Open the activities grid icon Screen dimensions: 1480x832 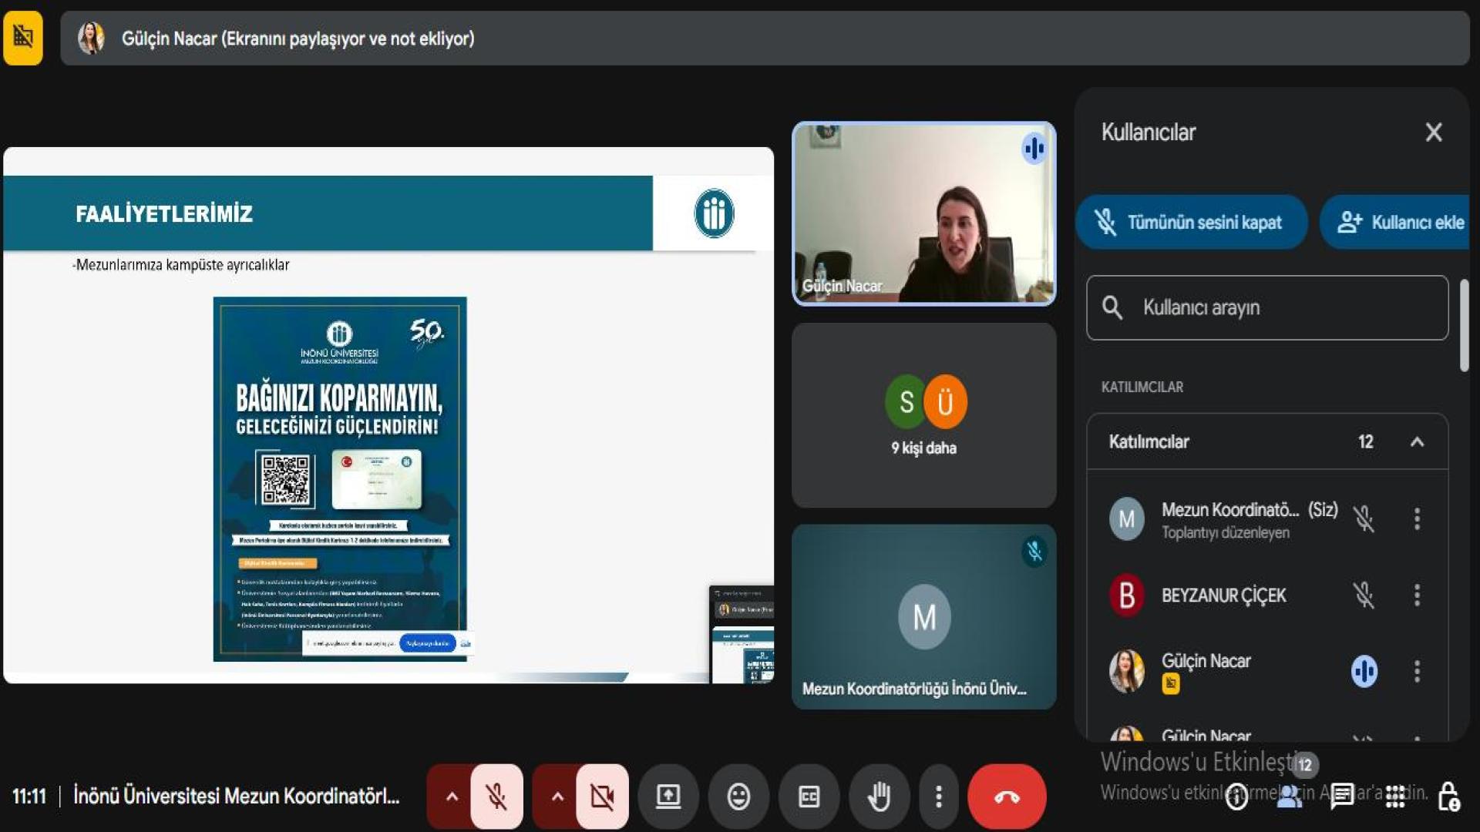click(1395, 797)
